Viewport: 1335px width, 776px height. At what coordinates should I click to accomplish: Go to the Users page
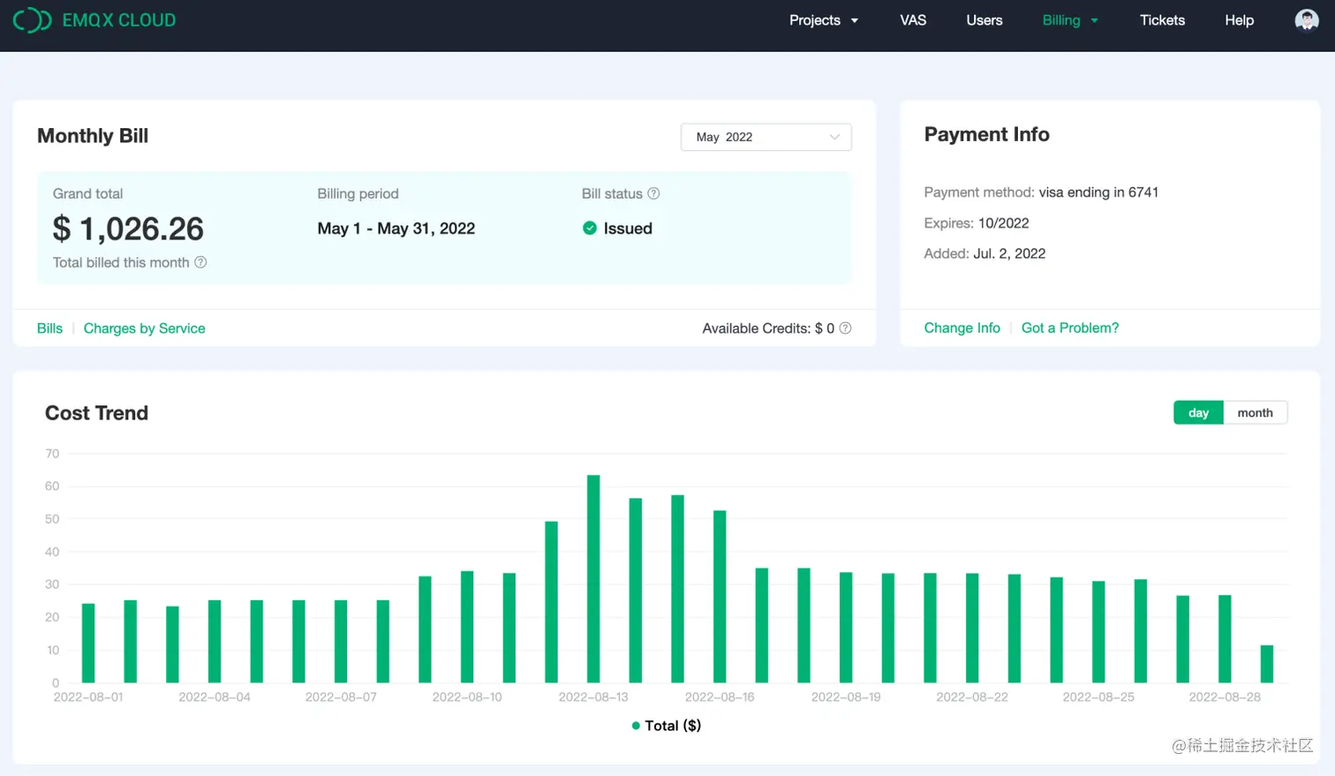[984, 20]
